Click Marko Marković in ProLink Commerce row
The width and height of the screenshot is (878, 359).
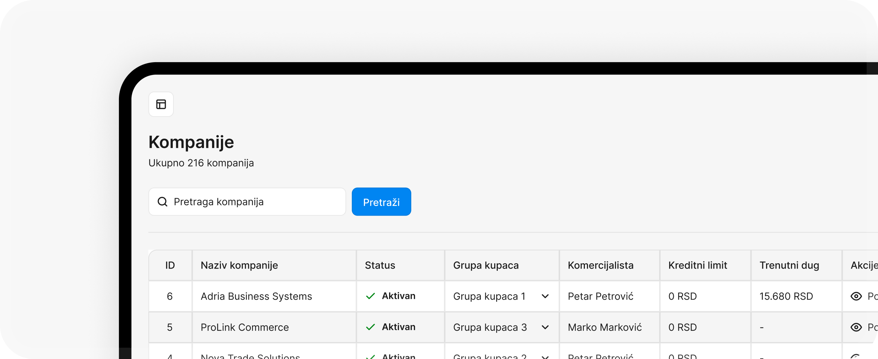[x=605, y=327]
